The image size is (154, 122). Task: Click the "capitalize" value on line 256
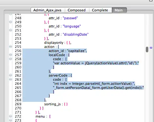pos(77,51)
